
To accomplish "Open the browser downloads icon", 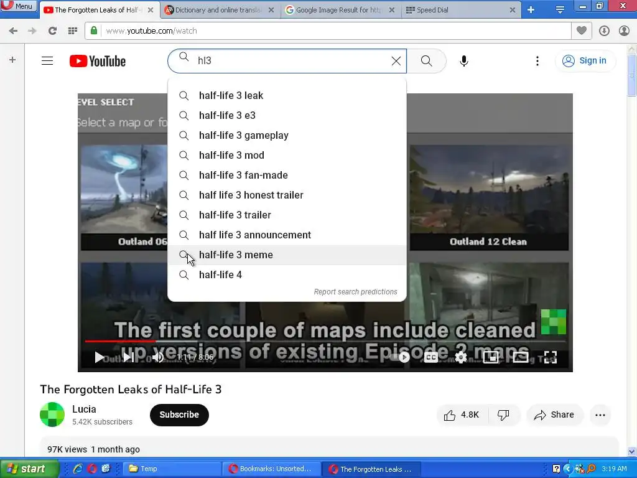I will [604, 30].
